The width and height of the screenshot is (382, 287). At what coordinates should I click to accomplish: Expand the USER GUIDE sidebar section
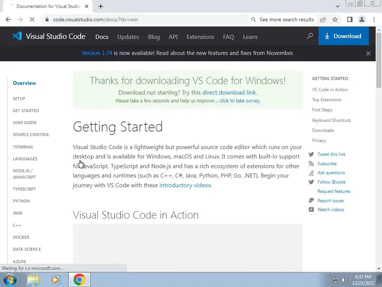pos(25,123)
